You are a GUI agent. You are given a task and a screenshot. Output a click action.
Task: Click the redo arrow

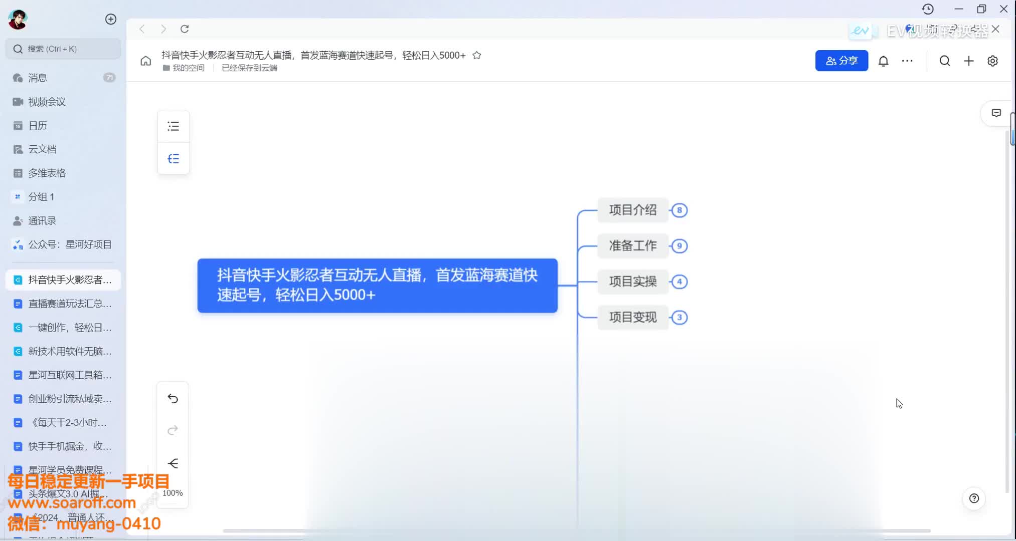pyautogui.click(x=173, y=430)
